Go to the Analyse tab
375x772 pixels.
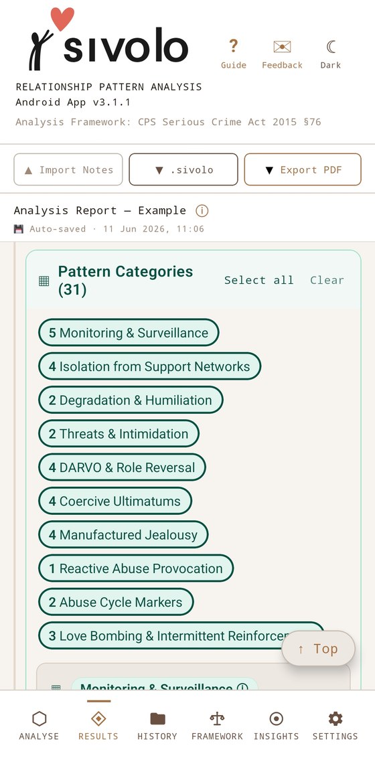tap(39, 725)
